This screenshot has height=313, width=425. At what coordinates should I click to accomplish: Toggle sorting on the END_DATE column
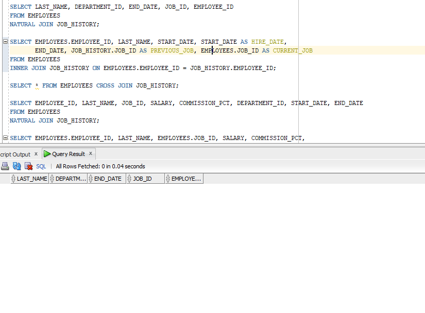pos(90,178)
